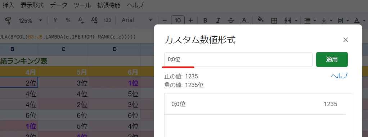Click the 6月 header cell
This screenshot has height=137, width=368.
point(115,72)
